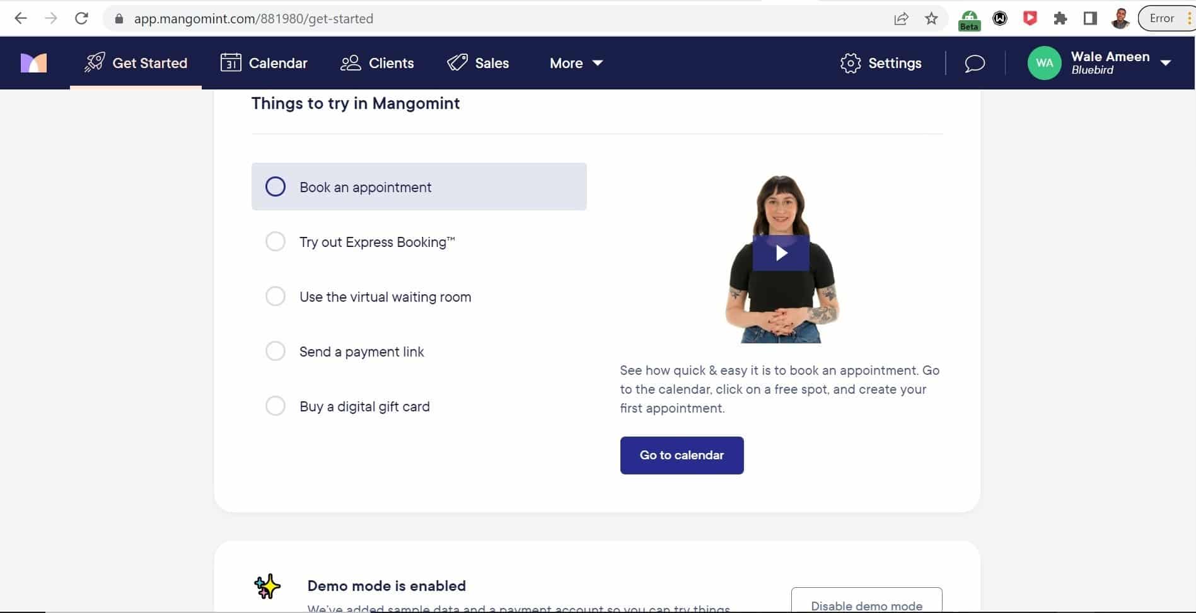
Task: Click the green WA profile avatar
Action: 1044,63
